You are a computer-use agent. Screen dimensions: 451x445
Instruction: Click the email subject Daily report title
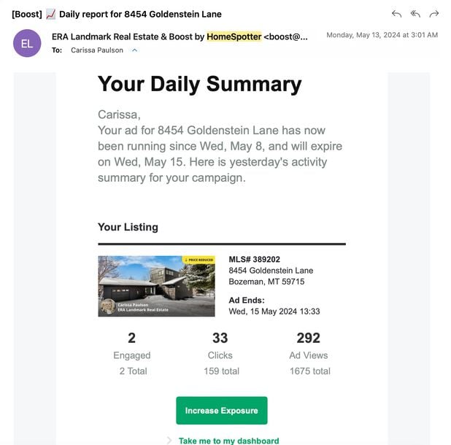[140, 14]
